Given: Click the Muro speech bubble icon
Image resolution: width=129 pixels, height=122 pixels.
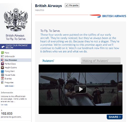Looking at the screenshot, I should [x=3, y=53].
